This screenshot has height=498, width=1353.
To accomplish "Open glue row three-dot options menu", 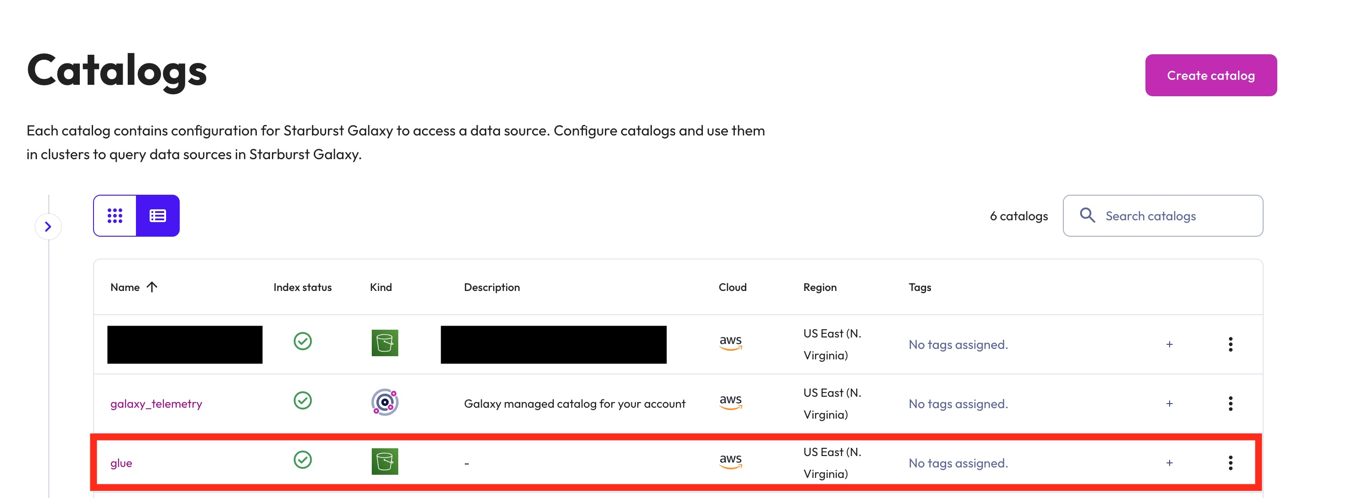I will pos(1230,463).
